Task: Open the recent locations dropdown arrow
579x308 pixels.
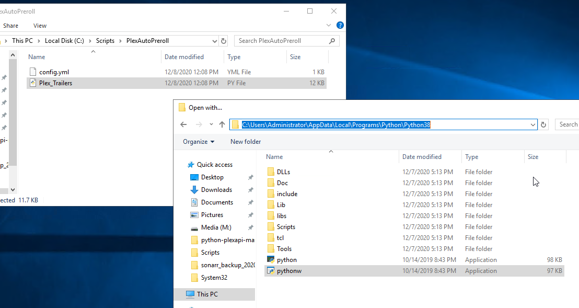Action: [x=211, y=124]
